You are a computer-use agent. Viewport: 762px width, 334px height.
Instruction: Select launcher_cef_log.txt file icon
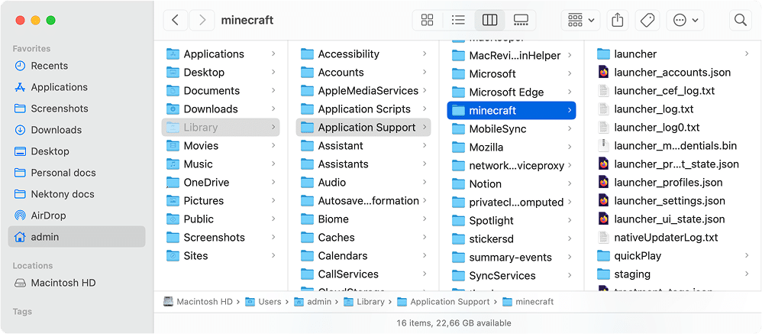[x=603, y=91]
